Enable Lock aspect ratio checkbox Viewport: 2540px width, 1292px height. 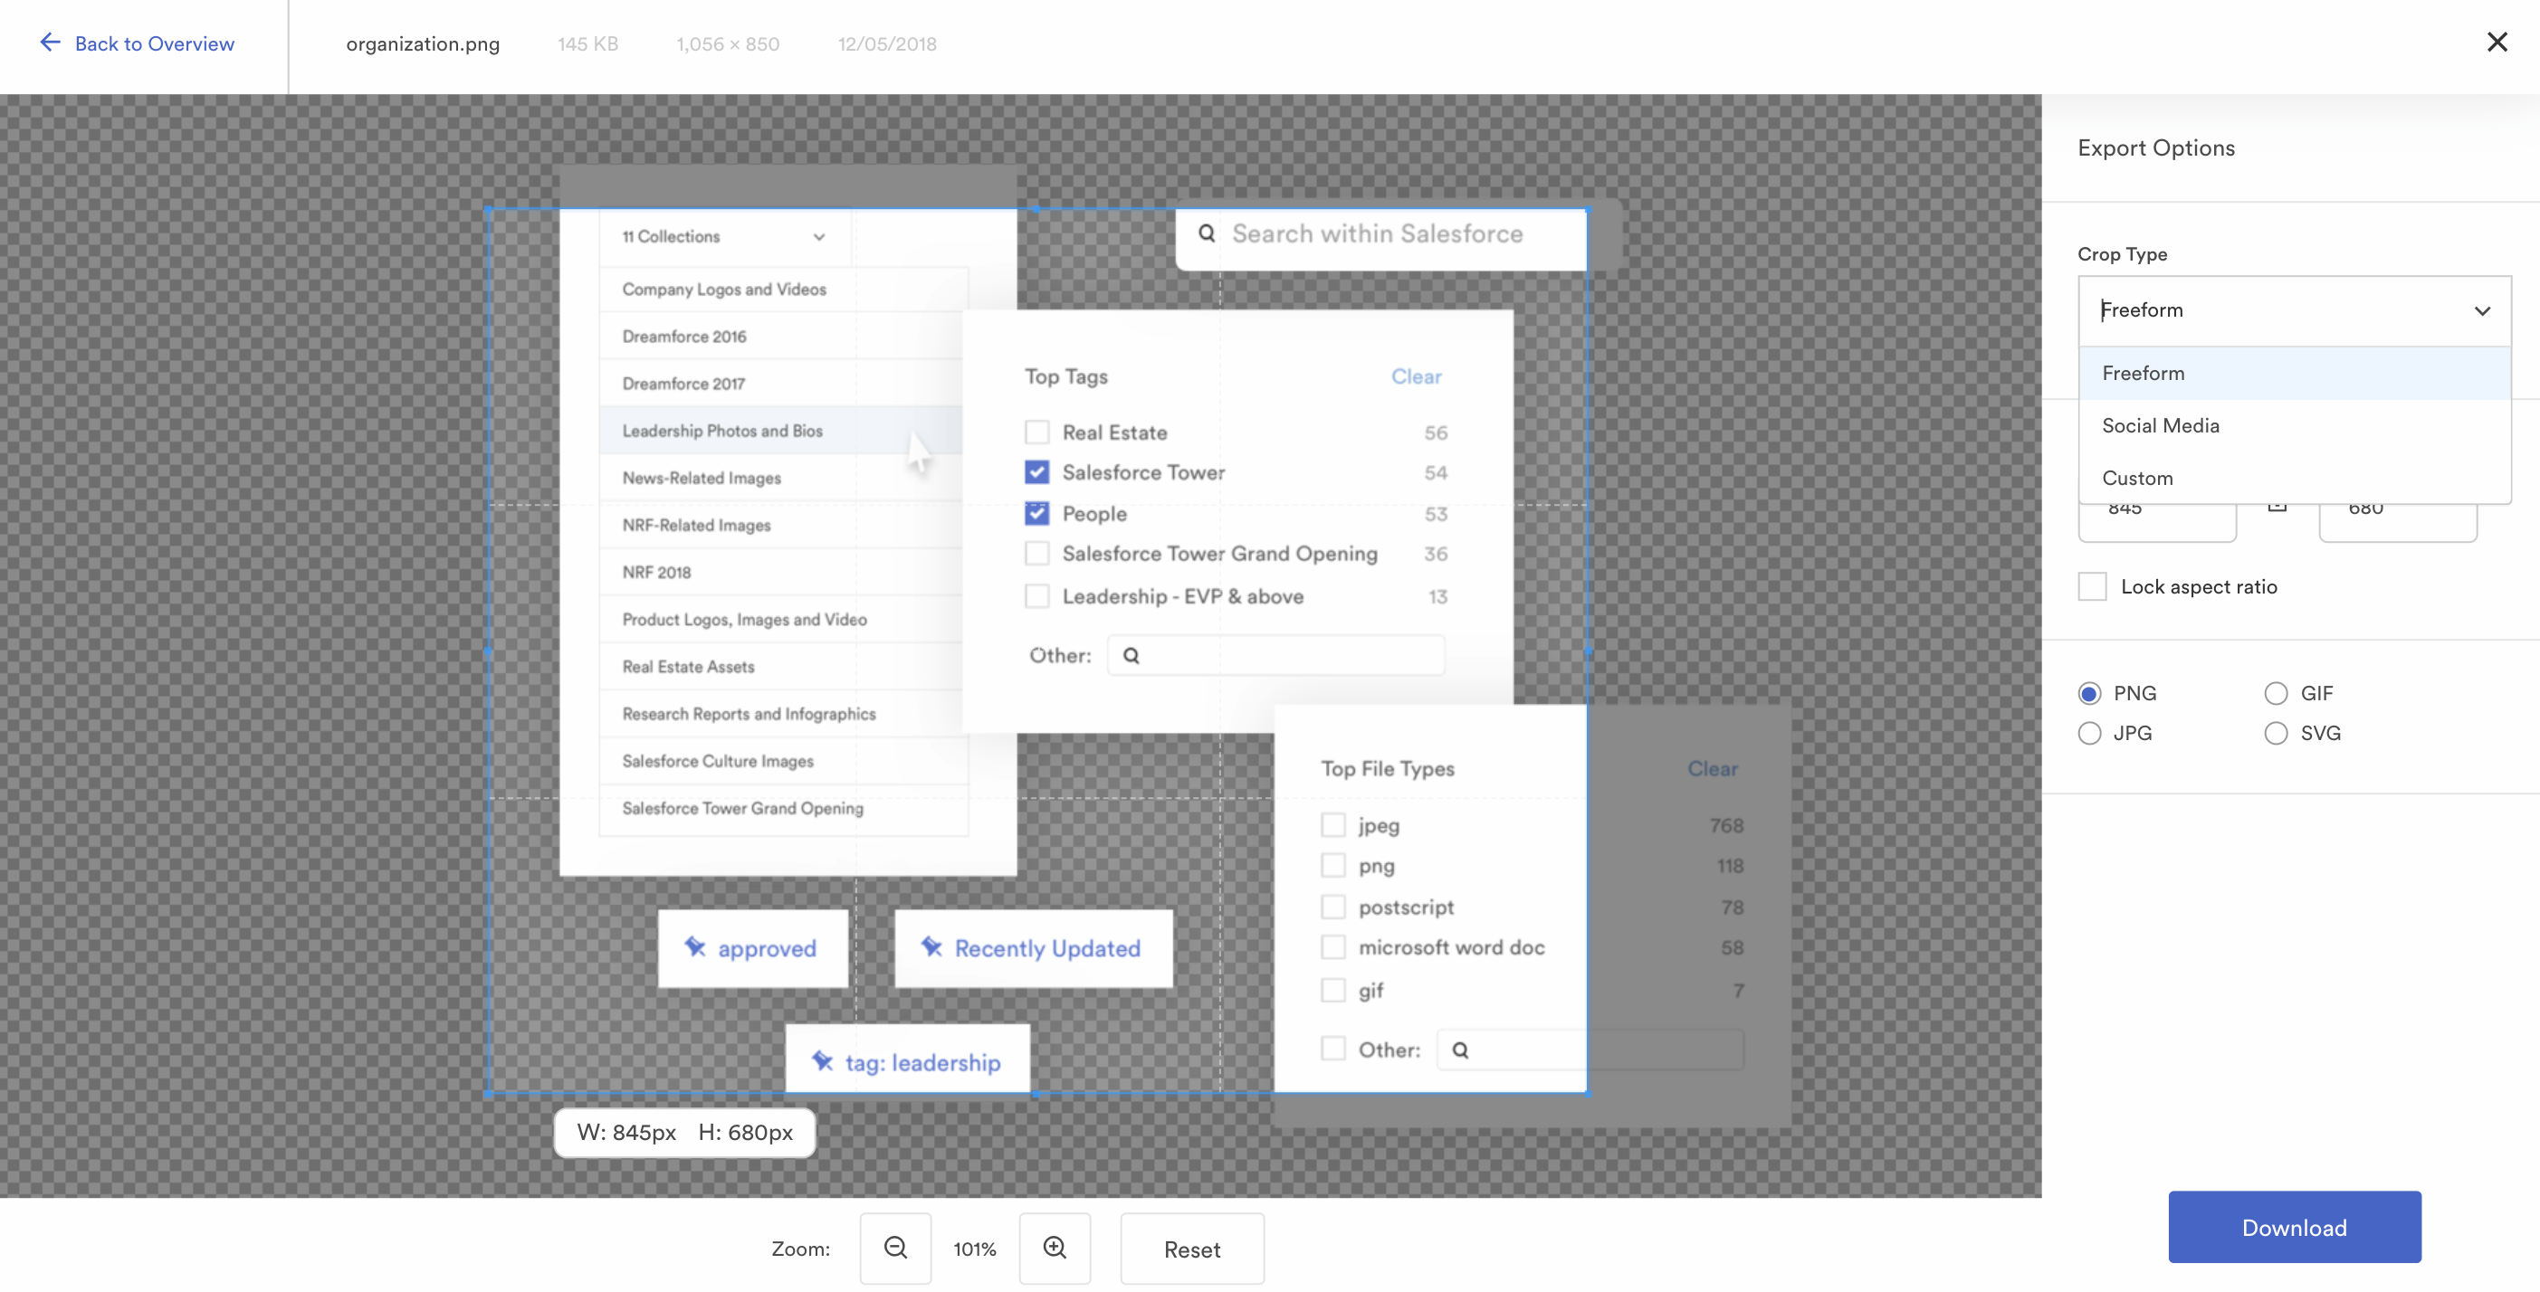pyautogui.click(x=2092, y=586)
